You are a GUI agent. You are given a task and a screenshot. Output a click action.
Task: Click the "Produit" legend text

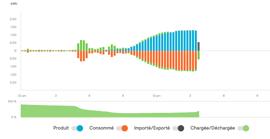(x=61, y=128)
